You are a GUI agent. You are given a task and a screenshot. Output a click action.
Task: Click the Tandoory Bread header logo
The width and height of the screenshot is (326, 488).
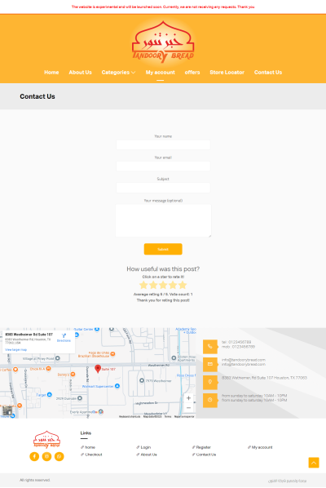[x=163, y=42]
